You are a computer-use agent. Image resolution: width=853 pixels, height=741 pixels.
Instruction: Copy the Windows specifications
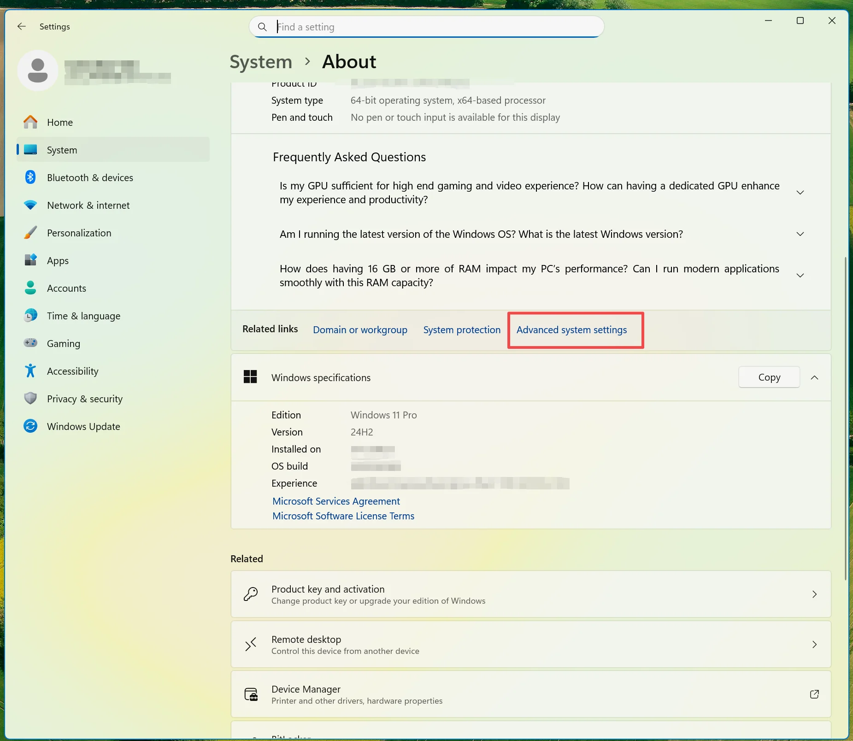[x=769, y=377]
